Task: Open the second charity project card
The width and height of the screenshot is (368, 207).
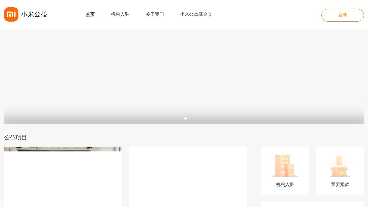Action: (x=188, y=176)
